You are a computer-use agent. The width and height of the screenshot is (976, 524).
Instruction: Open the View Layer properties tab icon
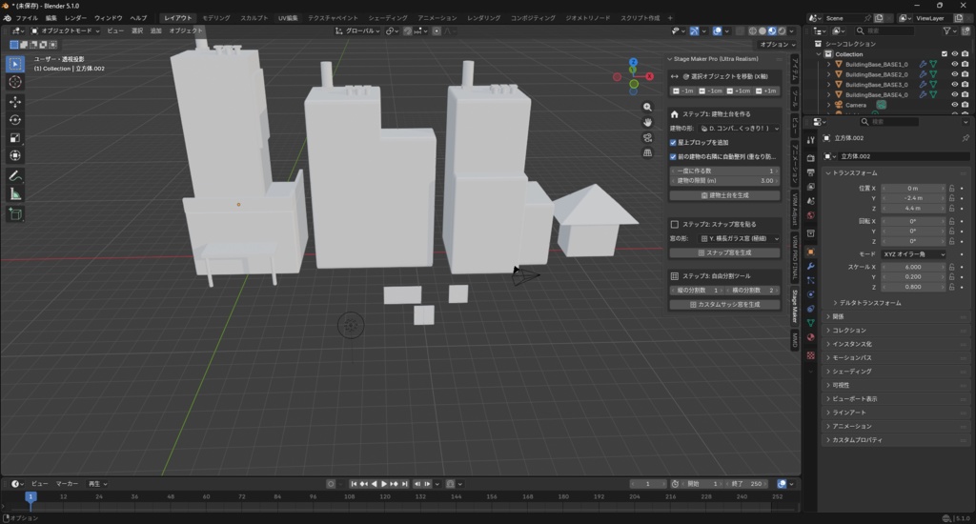(x=810, y=187)
